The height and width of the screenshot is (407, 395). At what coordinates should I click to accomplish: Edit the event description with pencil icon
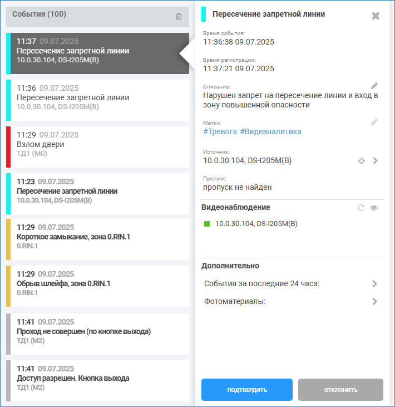coord(374,86)
